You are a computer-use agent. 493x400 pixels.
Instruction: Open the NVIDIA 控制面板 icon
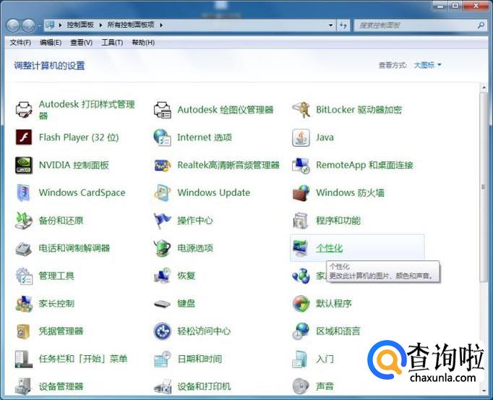click(x=24, y=165)
